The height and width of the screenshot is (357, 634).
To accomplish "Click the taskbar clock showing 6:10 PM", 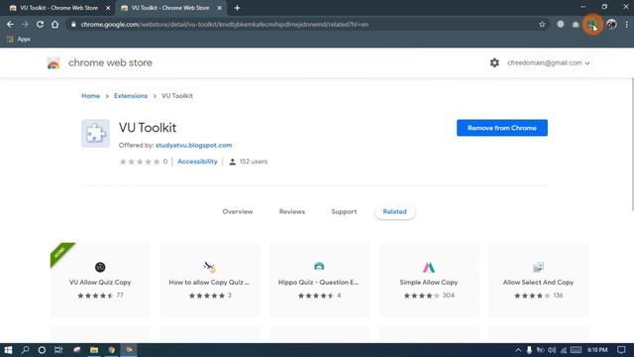I will click(x=597, y=350).
